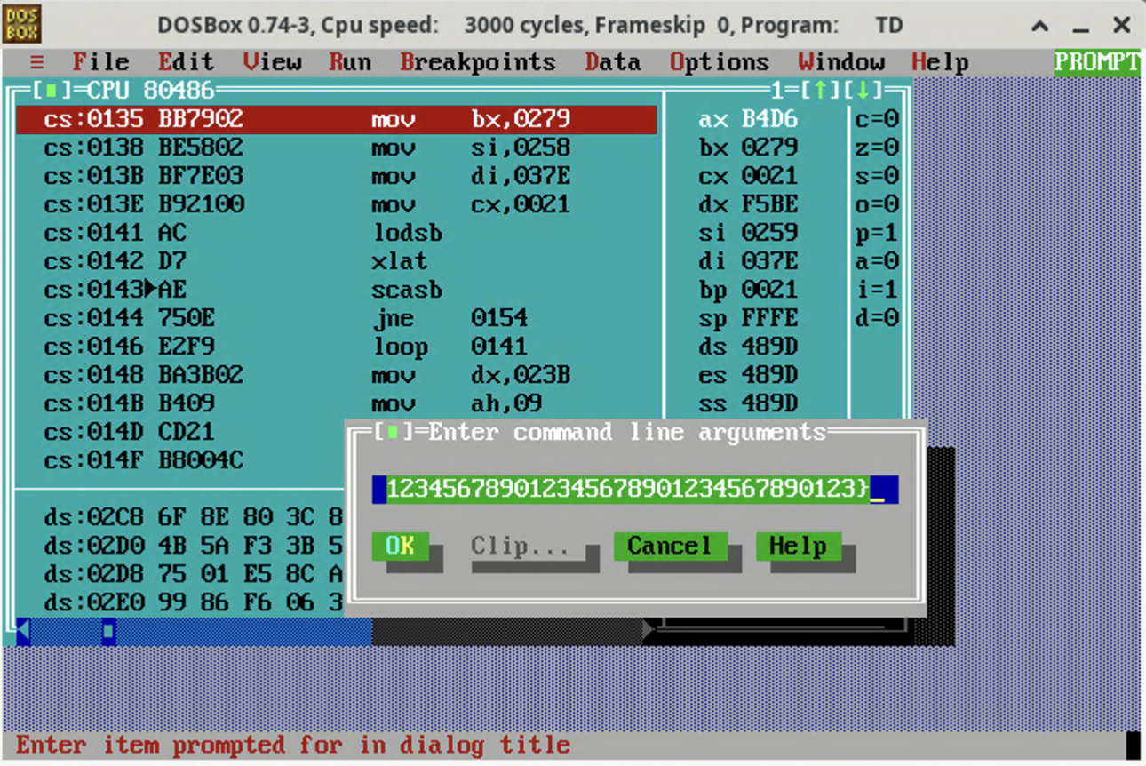
Task: Click the CPU window down-arrow iconize icon
Action: coord(863,91)
